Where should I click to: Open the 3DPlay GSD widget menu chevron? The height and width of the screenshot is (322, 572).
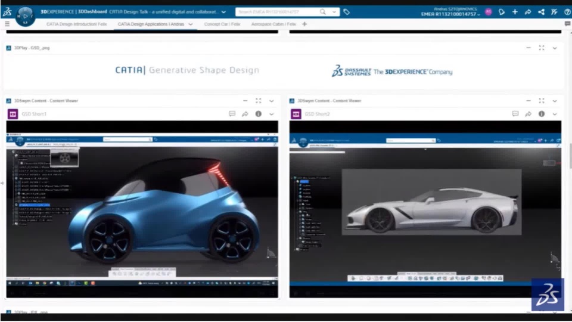click(x=555, y=48)
